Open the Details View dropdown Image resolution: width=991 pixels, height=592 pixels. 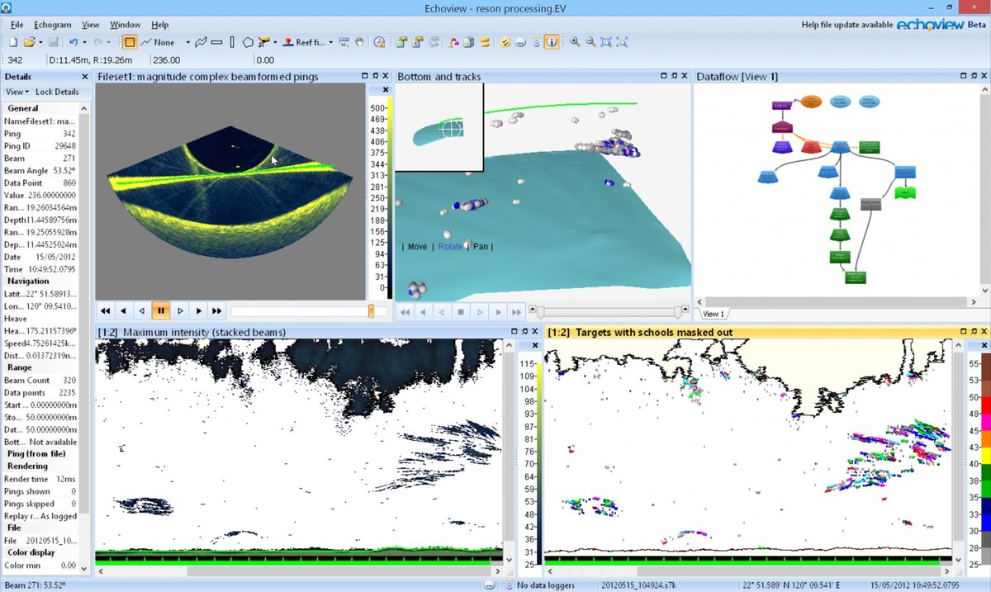point(17,92)
